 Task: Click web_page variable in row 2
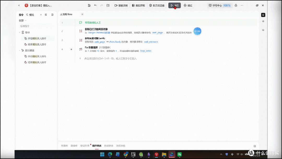(157, 33)
